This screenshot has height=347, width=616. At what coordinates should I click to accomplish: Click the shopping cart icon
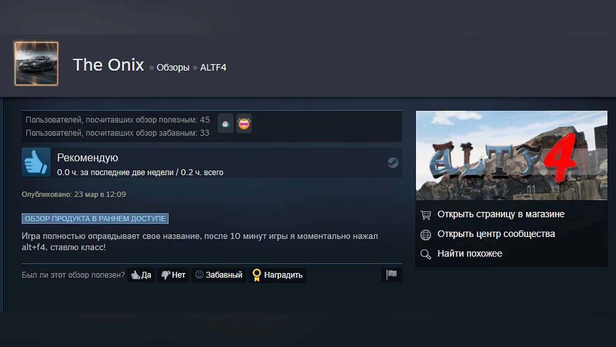426,215
